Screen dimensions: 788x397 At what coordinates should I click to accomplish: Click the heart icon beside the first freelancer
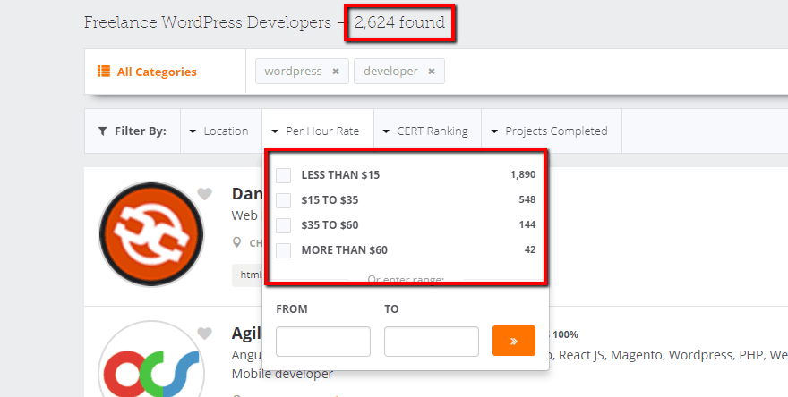(x=205, y=194)
